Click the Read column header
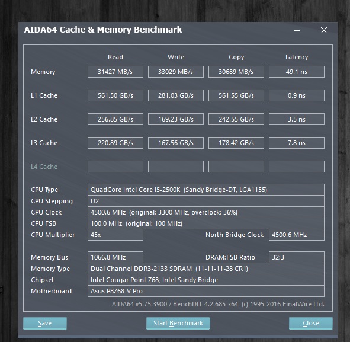Image resolution: width=350 pixels, height=342 pixels. point(115,57)
